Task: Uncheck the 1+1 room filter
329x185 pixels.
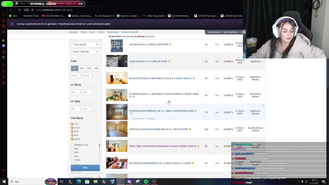Action: point(72,124)
